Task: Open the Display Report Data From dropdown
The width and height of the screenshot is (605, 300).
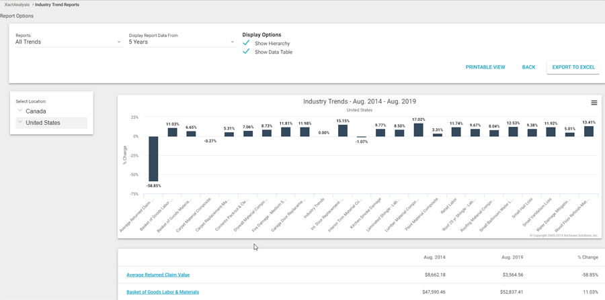Action: (182, 42)
